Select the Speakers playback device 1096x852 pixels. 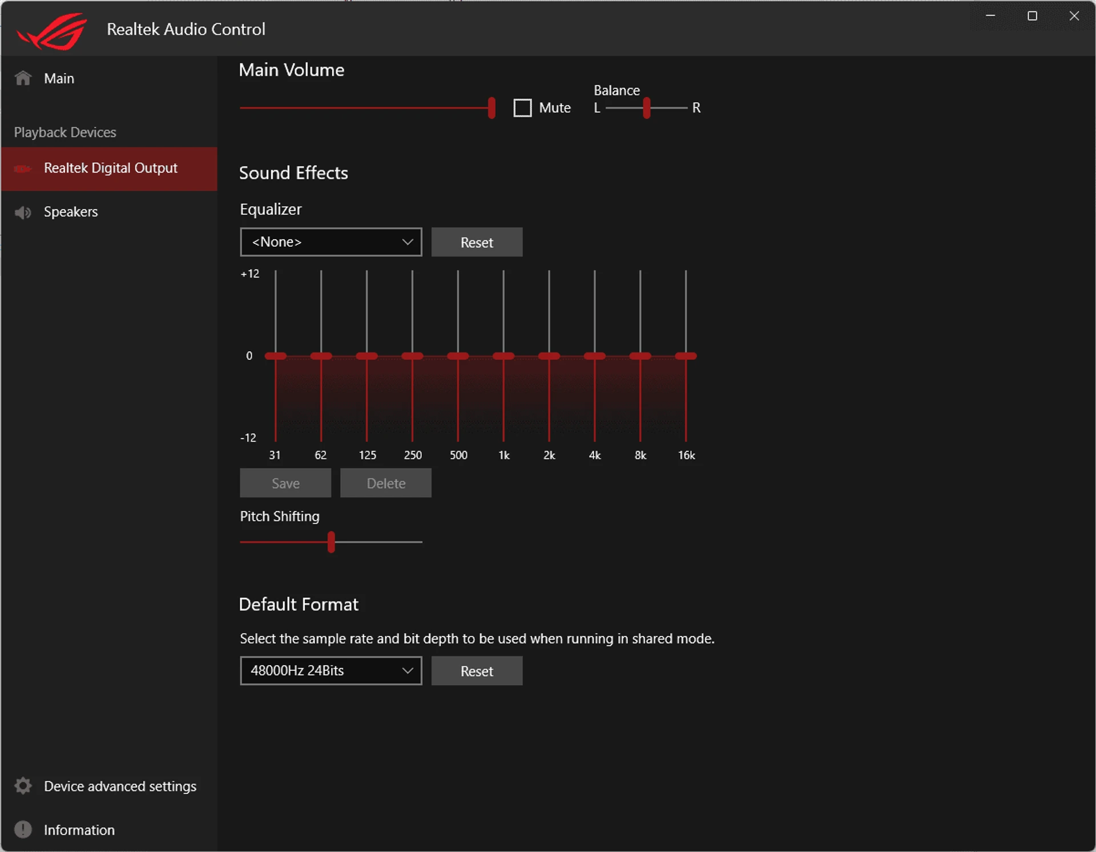pyautogui.click(x=108, y=212)
